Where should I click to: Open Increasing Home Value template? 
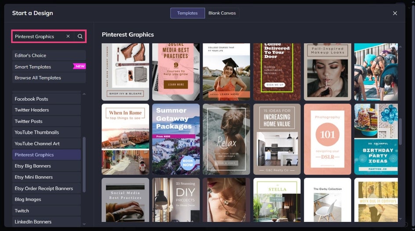click(277, 139)
